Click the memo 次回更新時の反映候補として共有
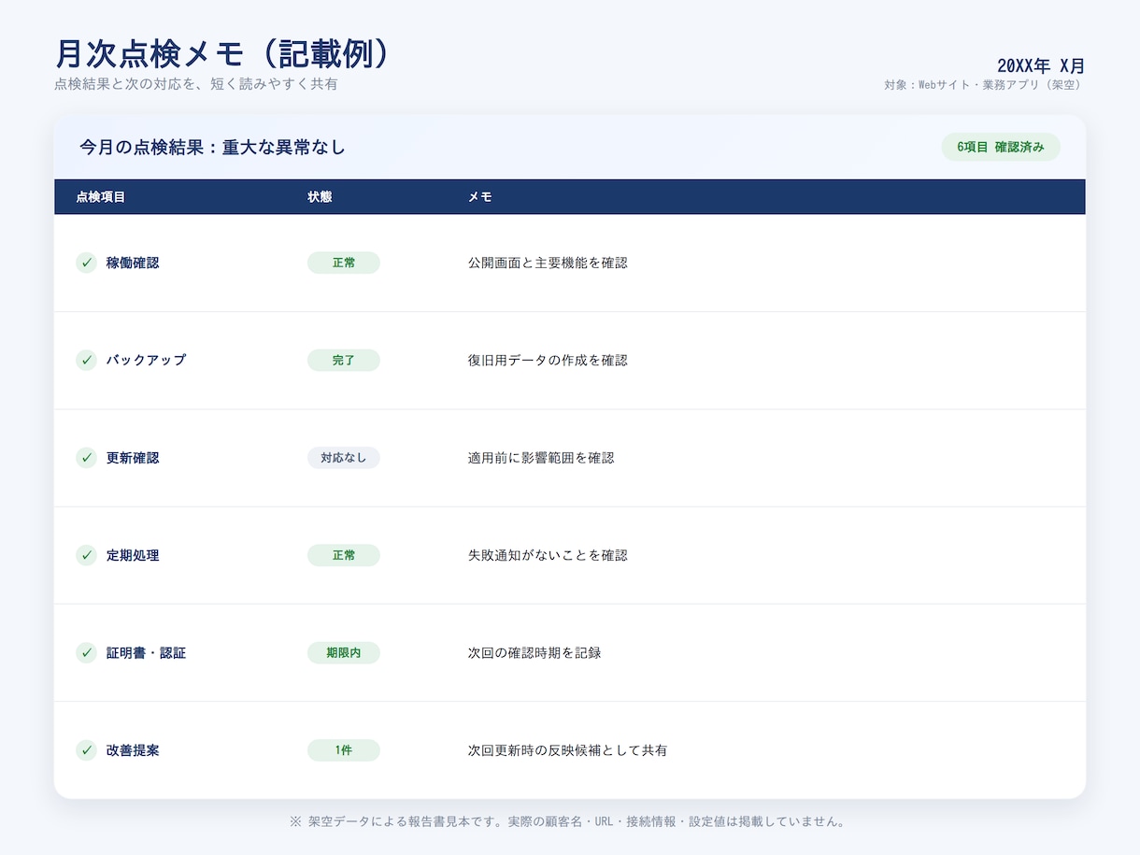1140x855 pixels. (567, 749)
